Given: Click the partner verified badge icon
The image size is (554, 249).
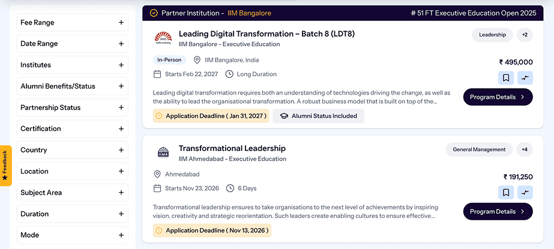Looking at the screenshot, I should click(153, 13).
